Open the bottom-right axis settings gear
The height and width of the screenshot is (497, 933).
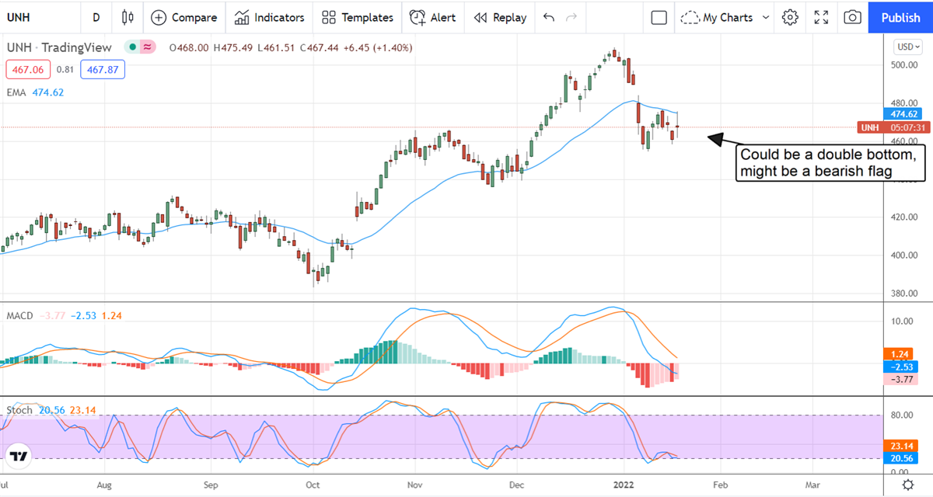[907, 485]
